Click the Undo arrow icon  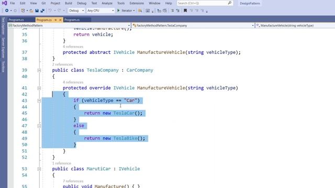pos(50,10)
